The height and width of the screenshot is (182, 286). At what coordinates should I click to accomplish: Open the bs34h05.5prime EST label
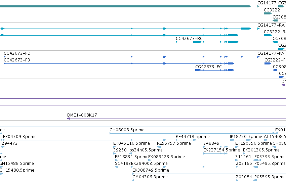tap(146, 150)
